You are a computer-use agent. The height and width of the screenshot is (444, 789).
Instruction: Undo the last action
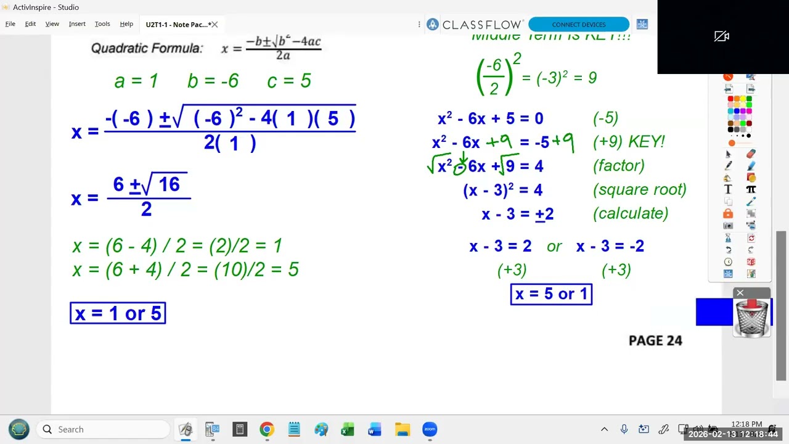728,249
